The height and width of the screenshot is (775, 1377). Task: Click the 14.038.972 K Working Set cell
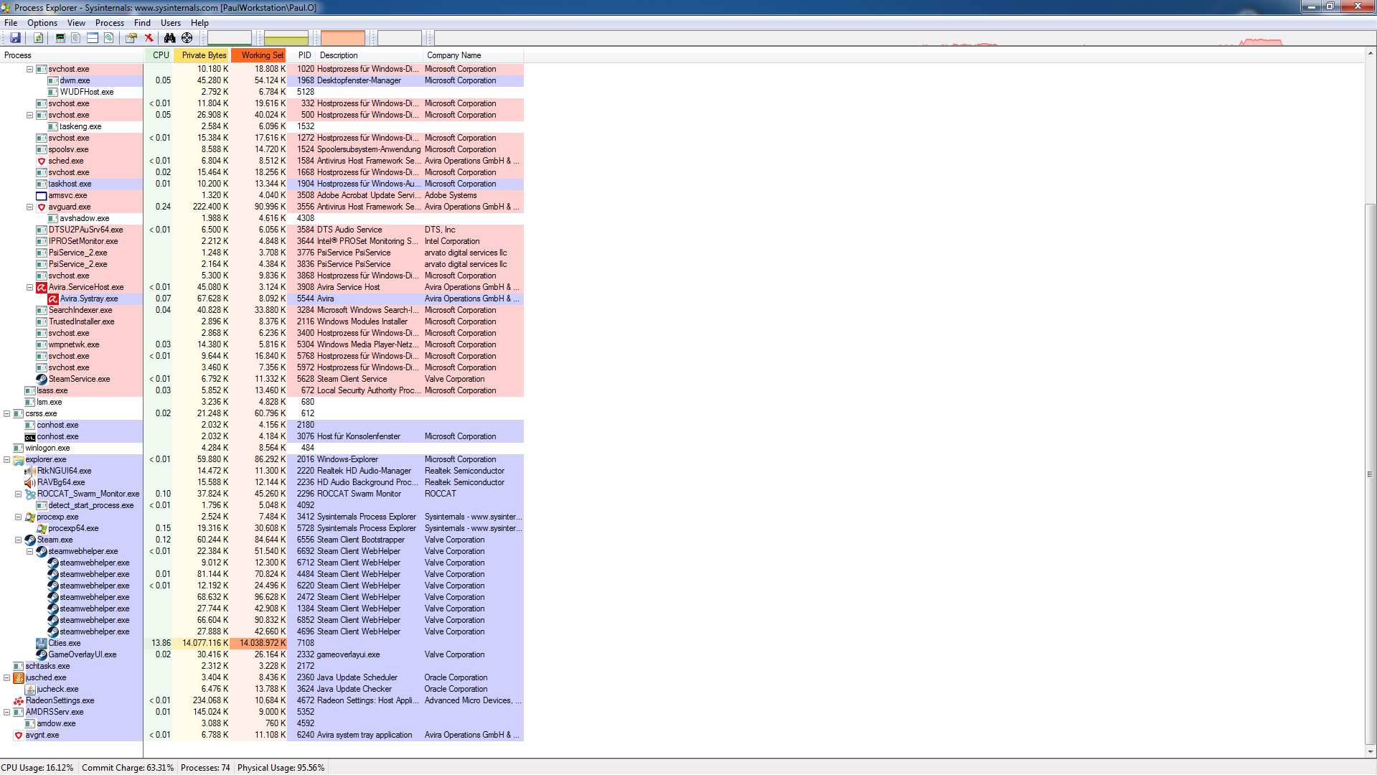tap(259, 643)
